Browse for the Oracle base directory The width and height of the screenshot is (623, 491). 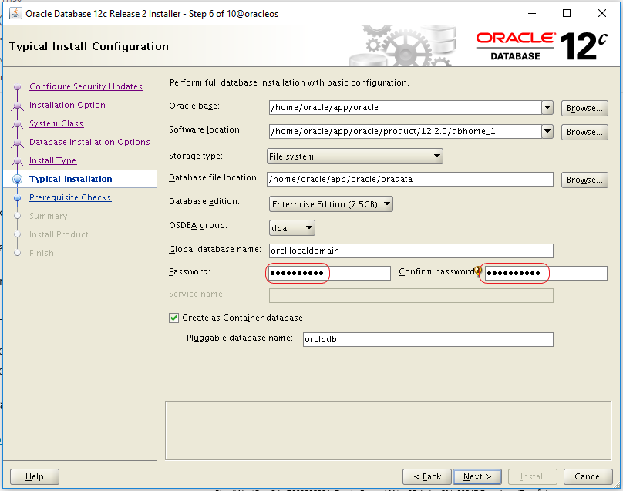tap(584, 108)
